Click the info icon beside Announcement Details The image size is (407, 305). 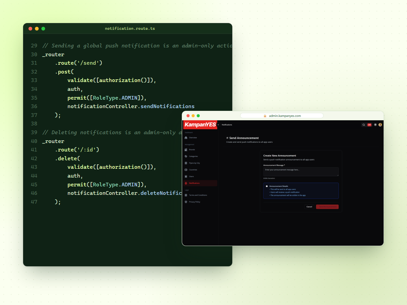(267, 186)
